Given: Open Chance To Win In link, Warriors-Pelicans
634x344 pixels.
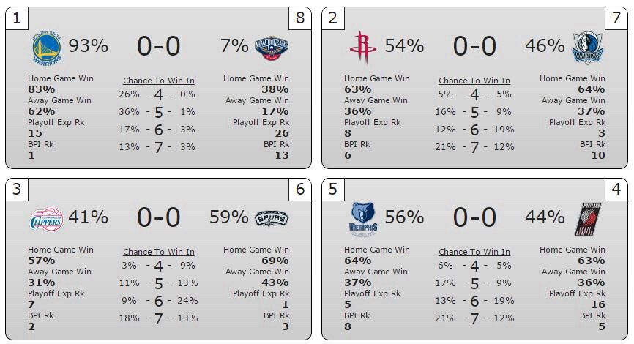Looking at the screenshot, I should click(x=158, y=81).
